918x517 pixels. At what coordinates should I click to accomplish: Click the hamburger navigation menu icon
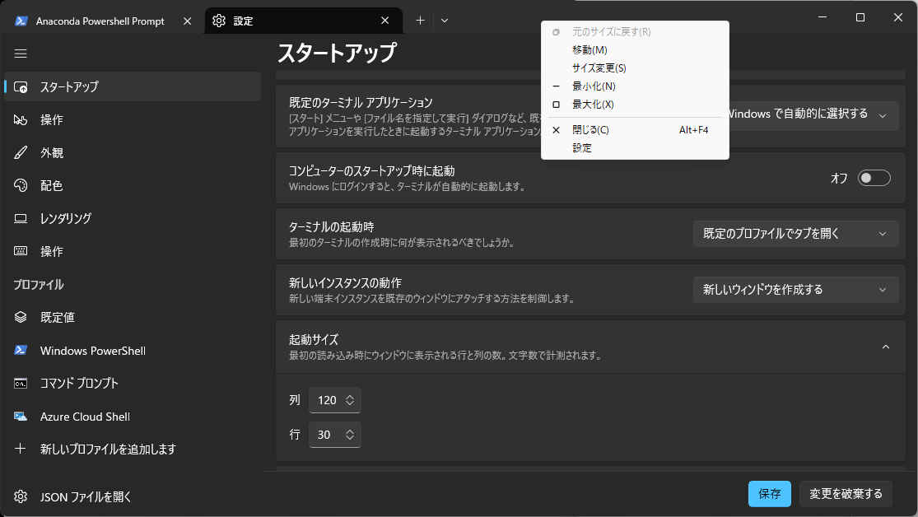coord(21,54)
